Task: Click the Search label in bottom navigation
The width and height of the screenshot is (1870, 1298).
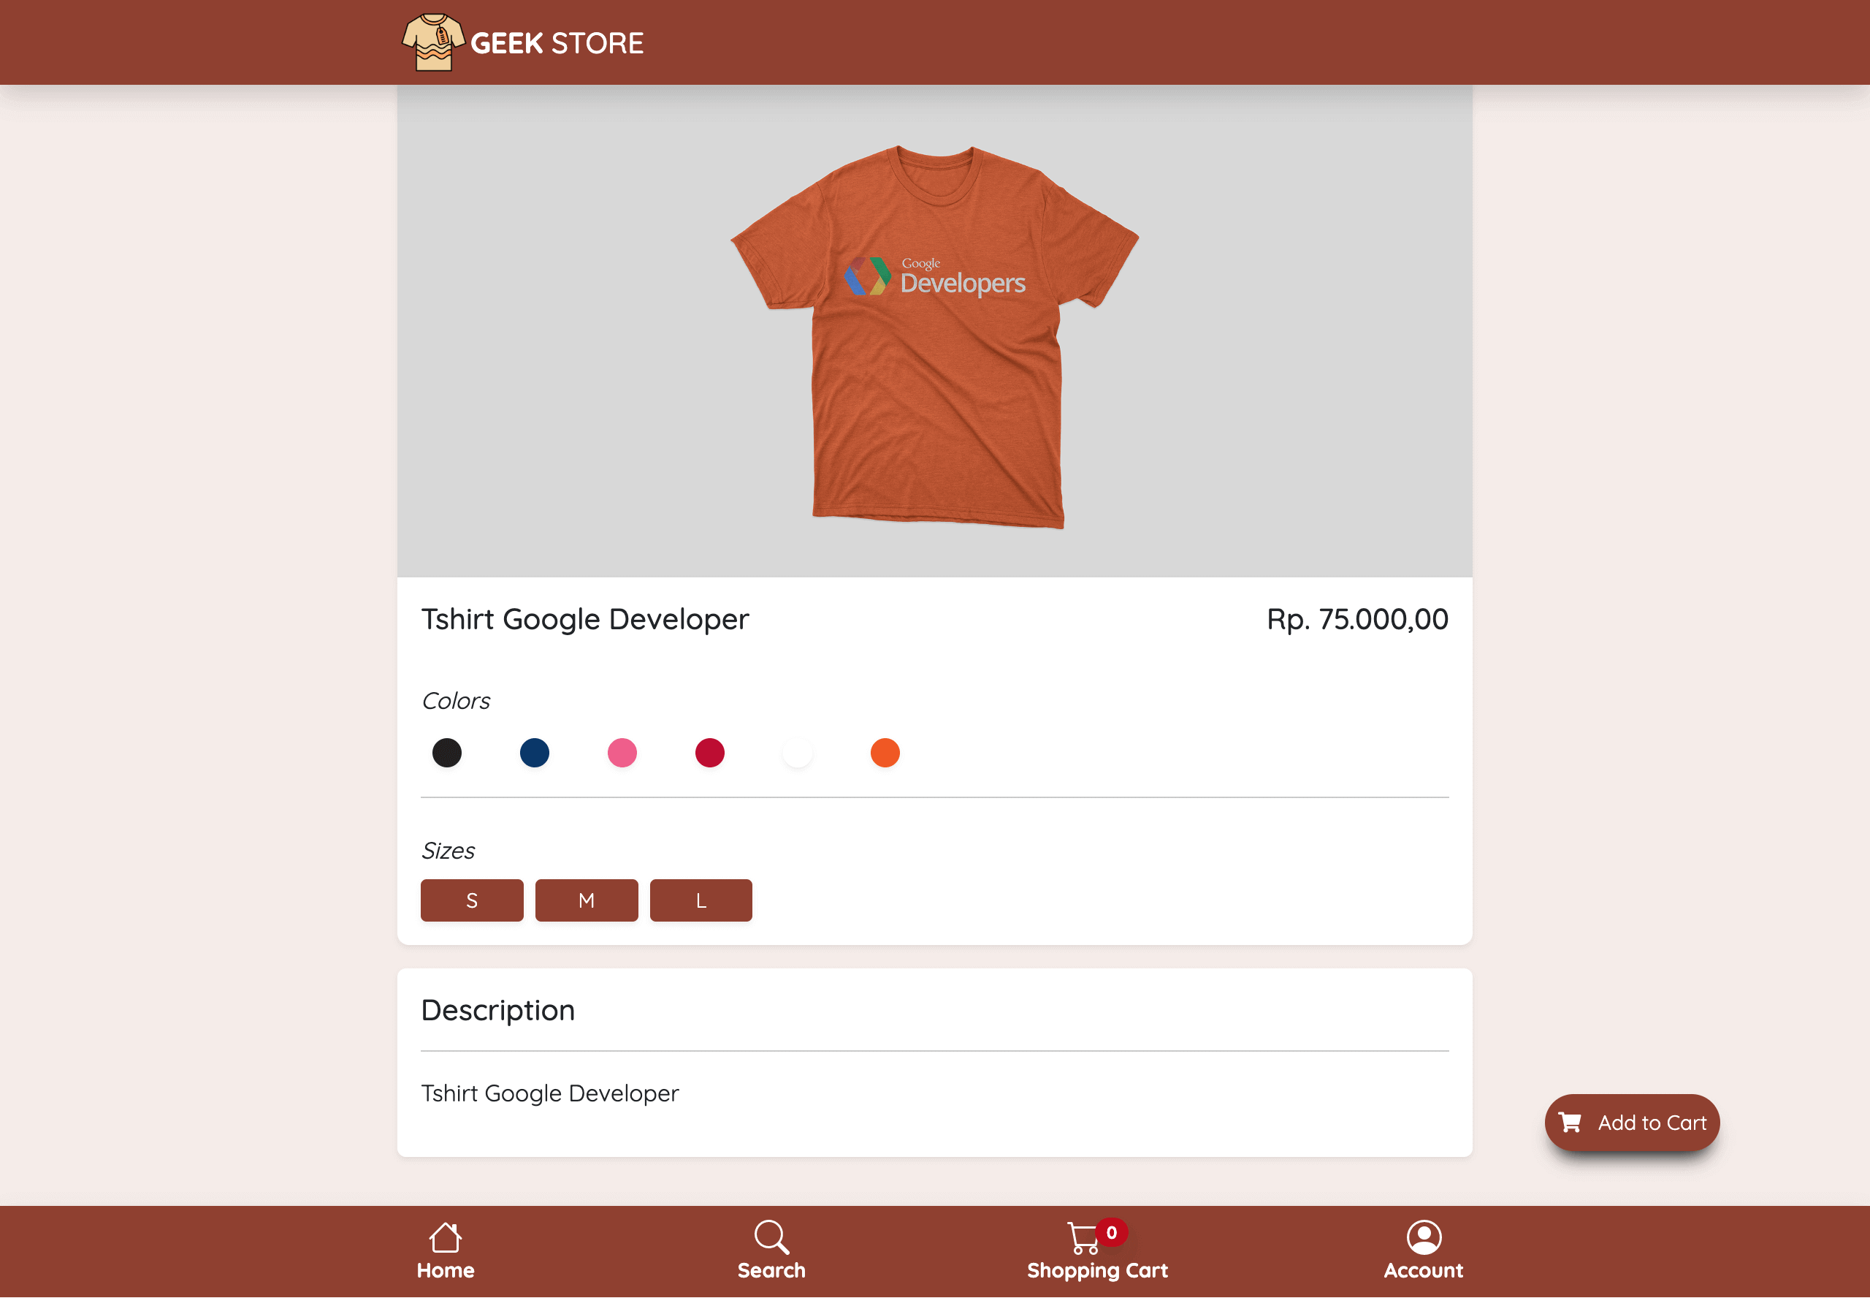Action: click(771, 1270)
